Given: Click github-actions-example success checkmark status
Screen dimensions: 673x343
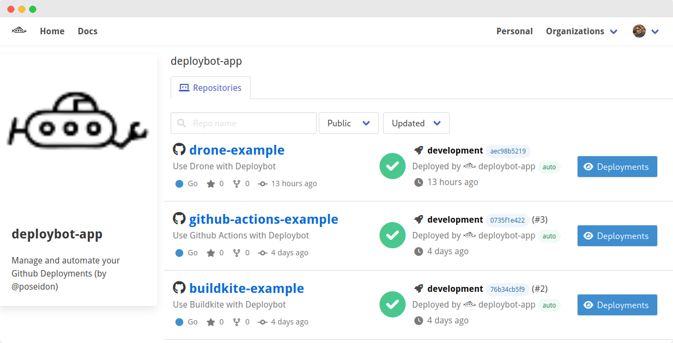Looking at the screenshot, I should pos(392,235).
